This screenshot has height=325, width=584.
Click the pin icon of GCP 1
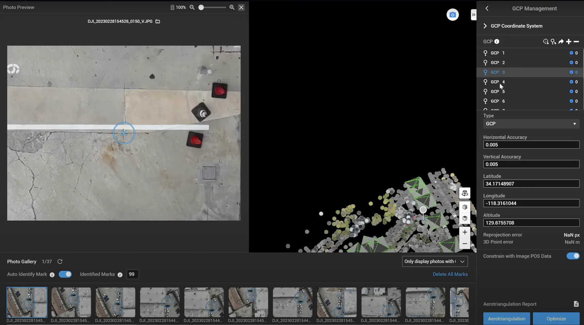click(485, 53)
